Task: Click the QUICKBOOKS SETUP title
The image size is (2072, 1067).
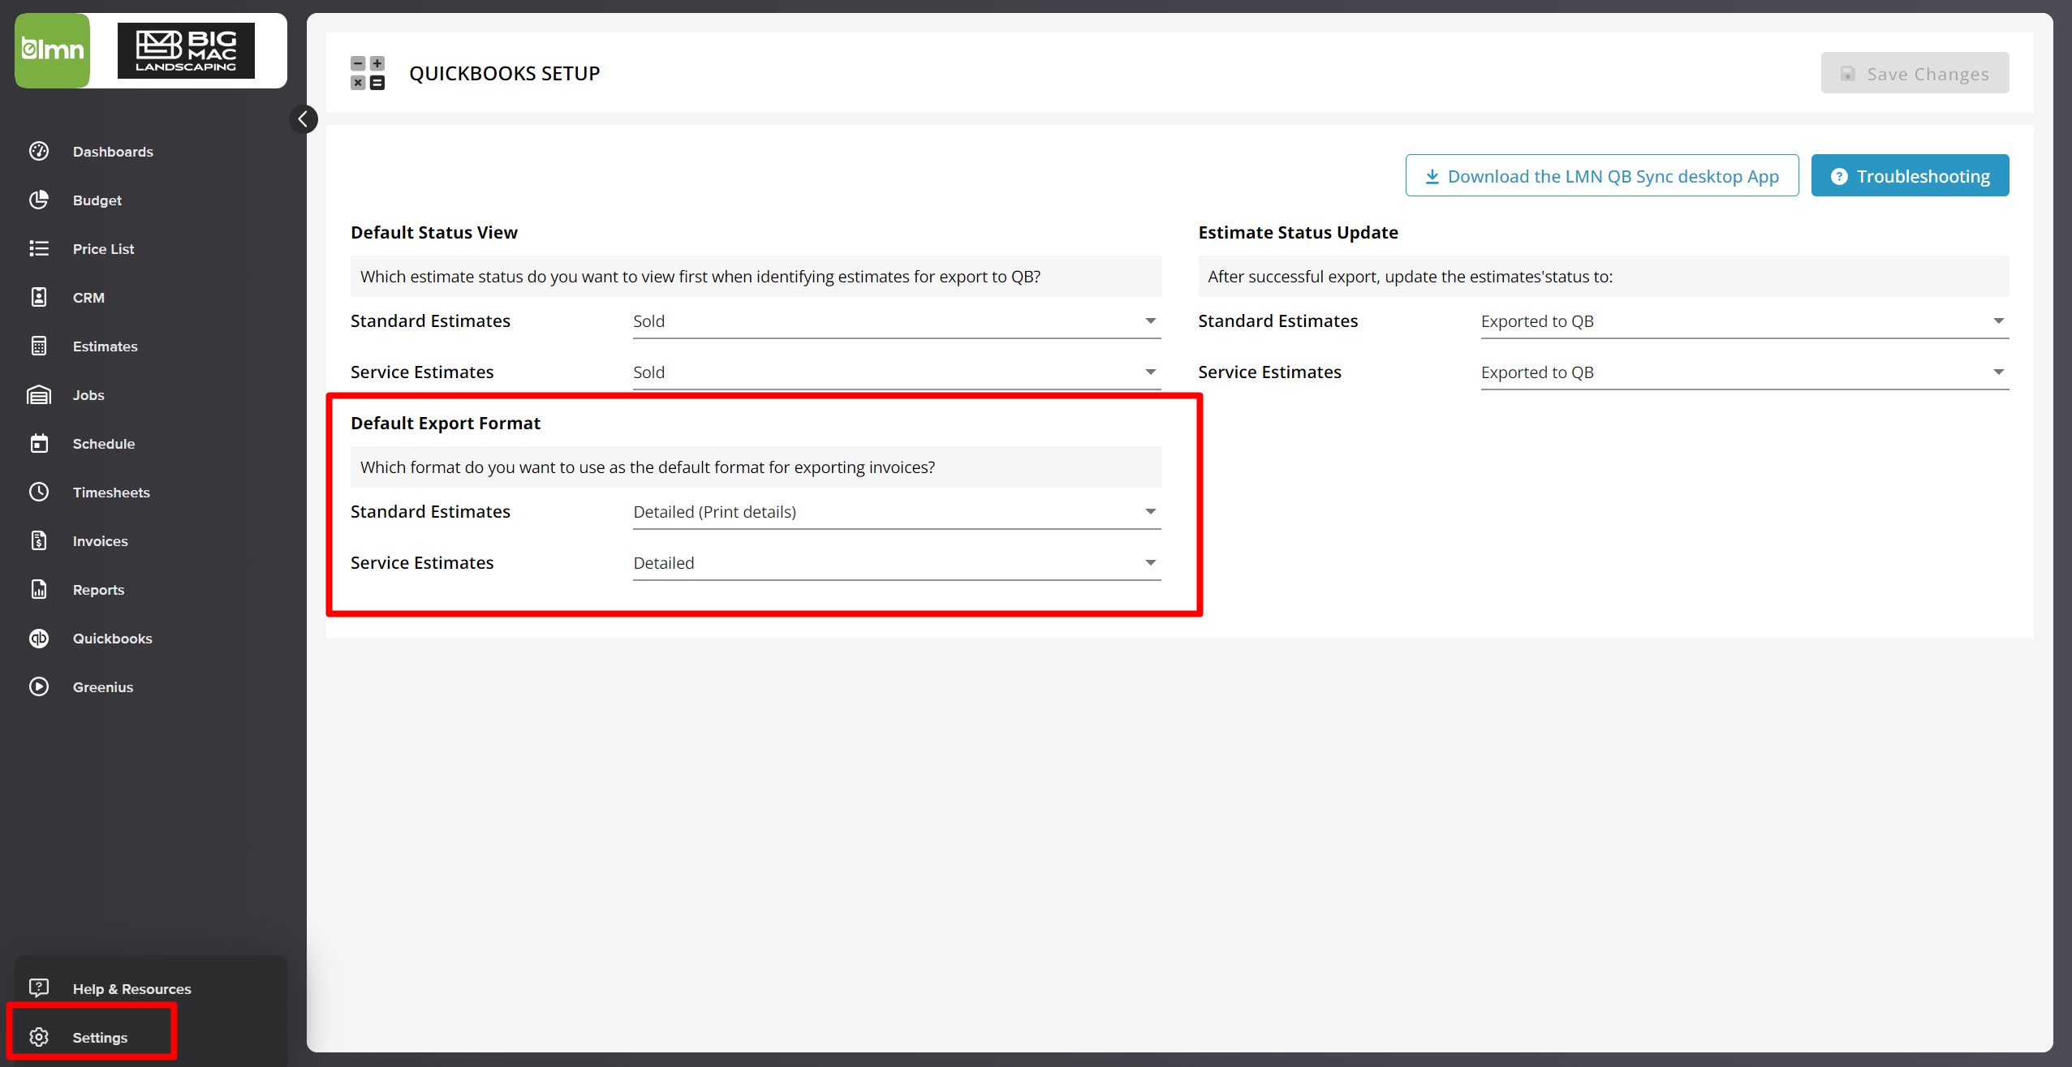Action: pos(504,73)
